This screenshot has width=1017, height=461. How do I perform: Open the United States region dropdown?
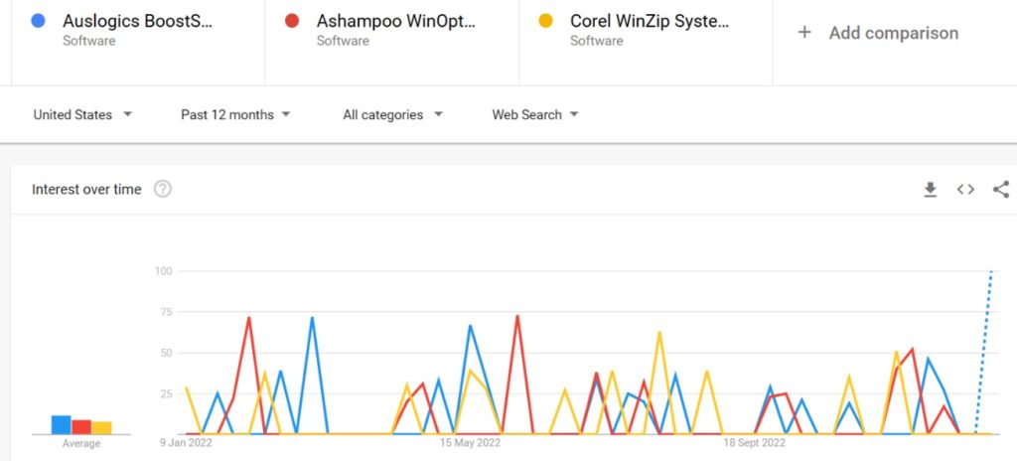pos(82,114)
